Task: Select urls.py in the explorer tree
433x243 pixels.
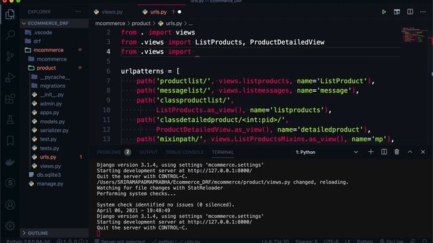Action: click(48, 157)
